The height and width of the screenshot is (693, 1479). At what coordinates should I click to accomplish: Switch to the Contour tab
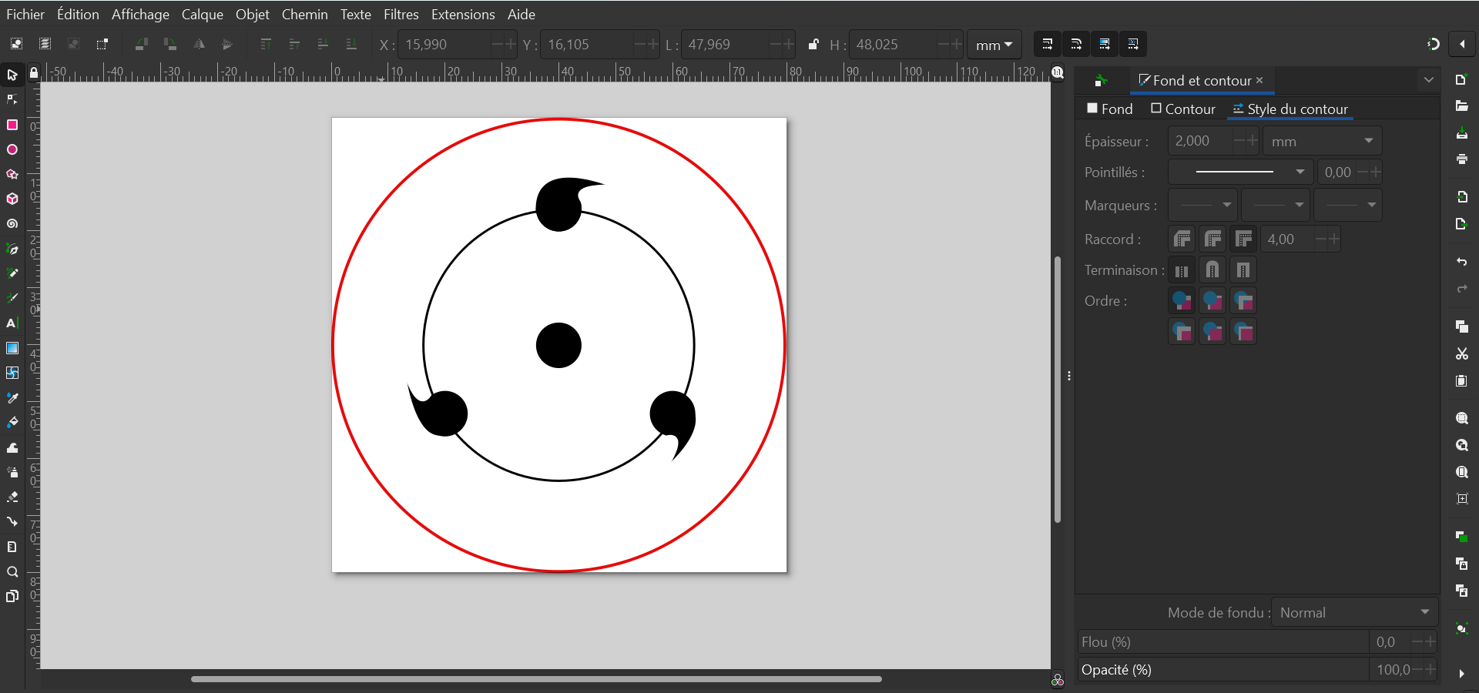coord(1182,109)
